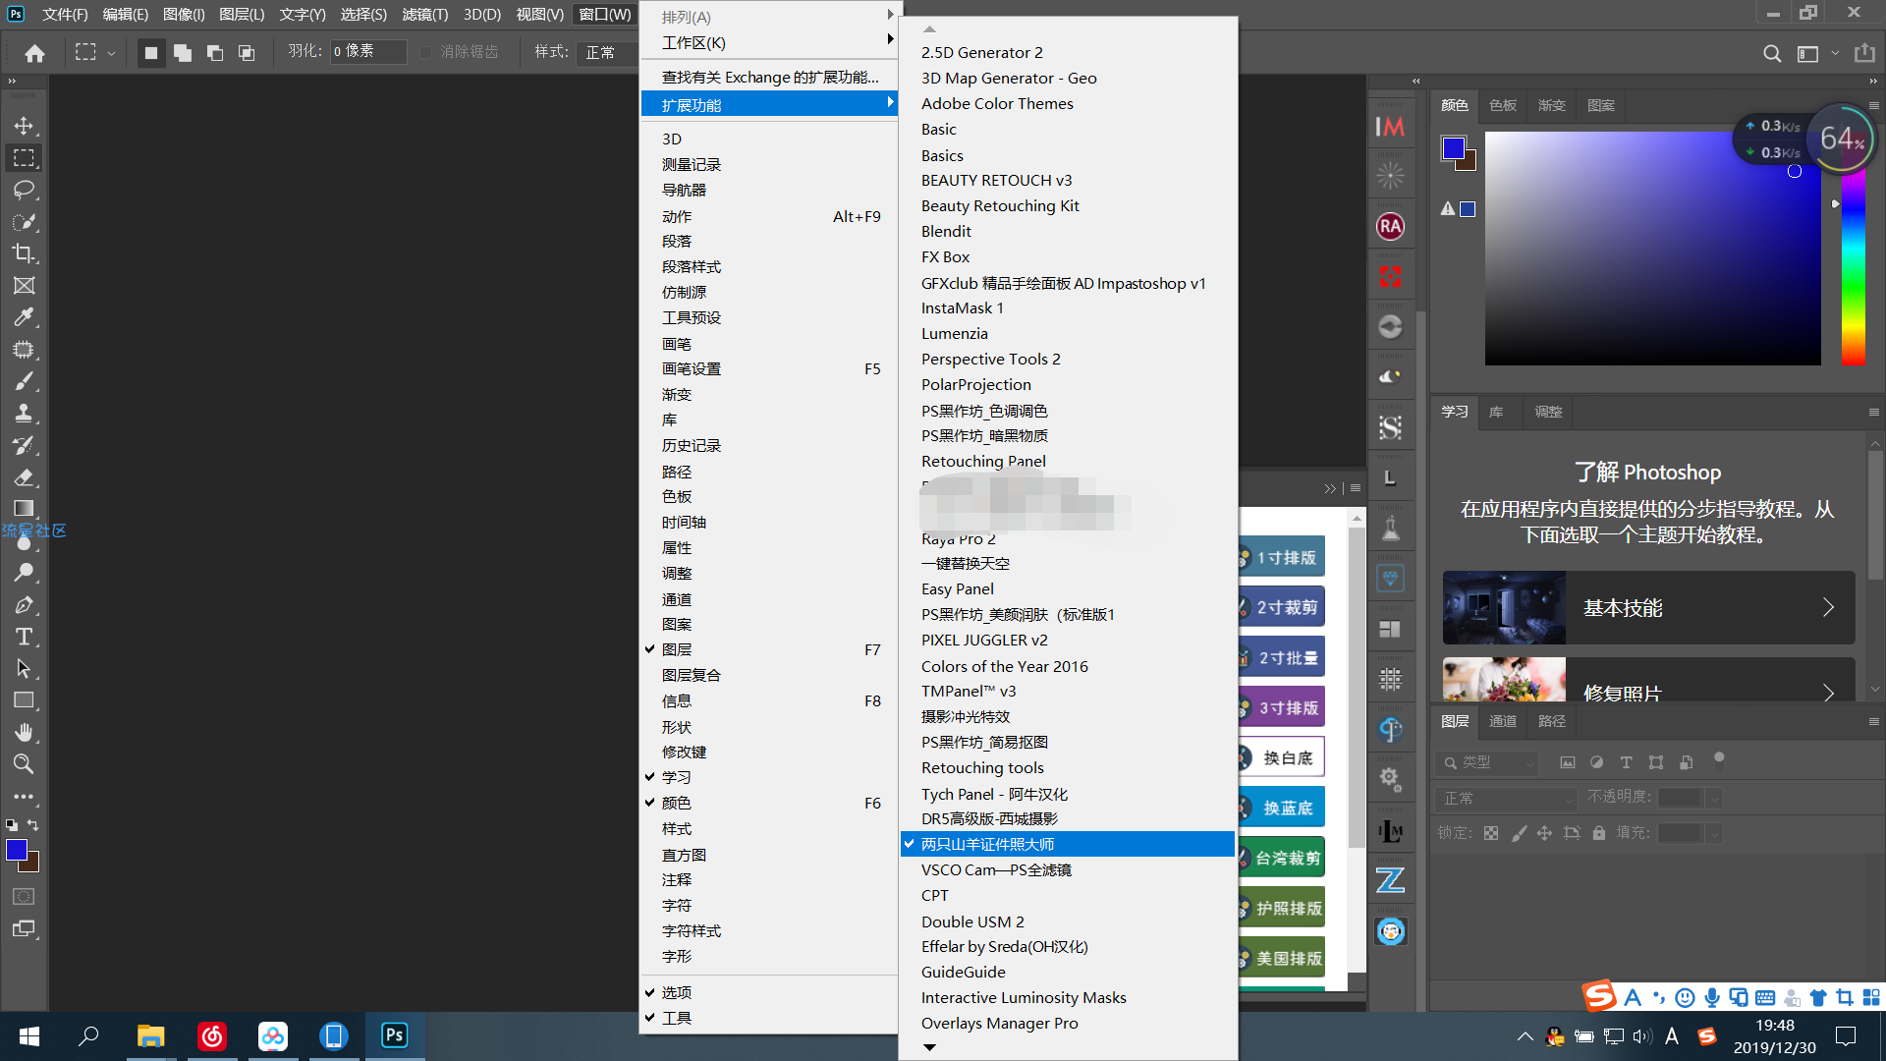Open the blue Z panel icon
Viewport: 1886px width, 1061px height.
coord(1390,880)
